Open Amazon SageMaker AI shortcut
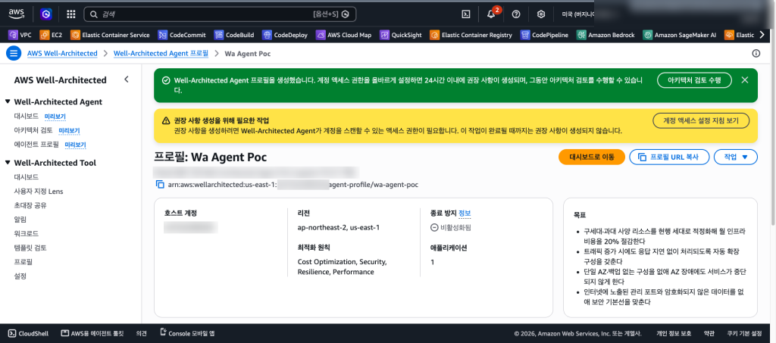Image resolution: width=776 pixels, height=343 pixels. coord(680,35)
